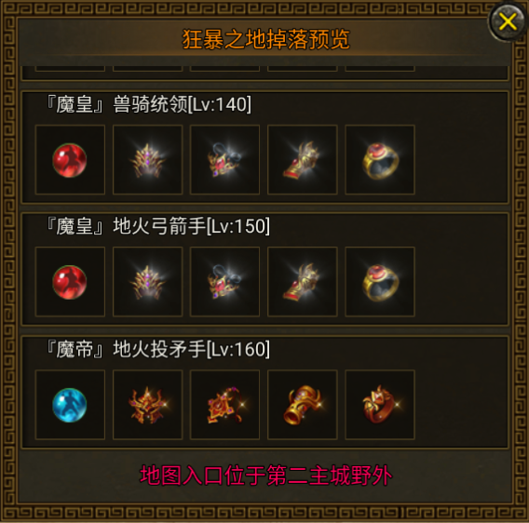
Task: Click the 『魔帝』地火投矛手[Lv:160] heading
Action: [157, 349]
